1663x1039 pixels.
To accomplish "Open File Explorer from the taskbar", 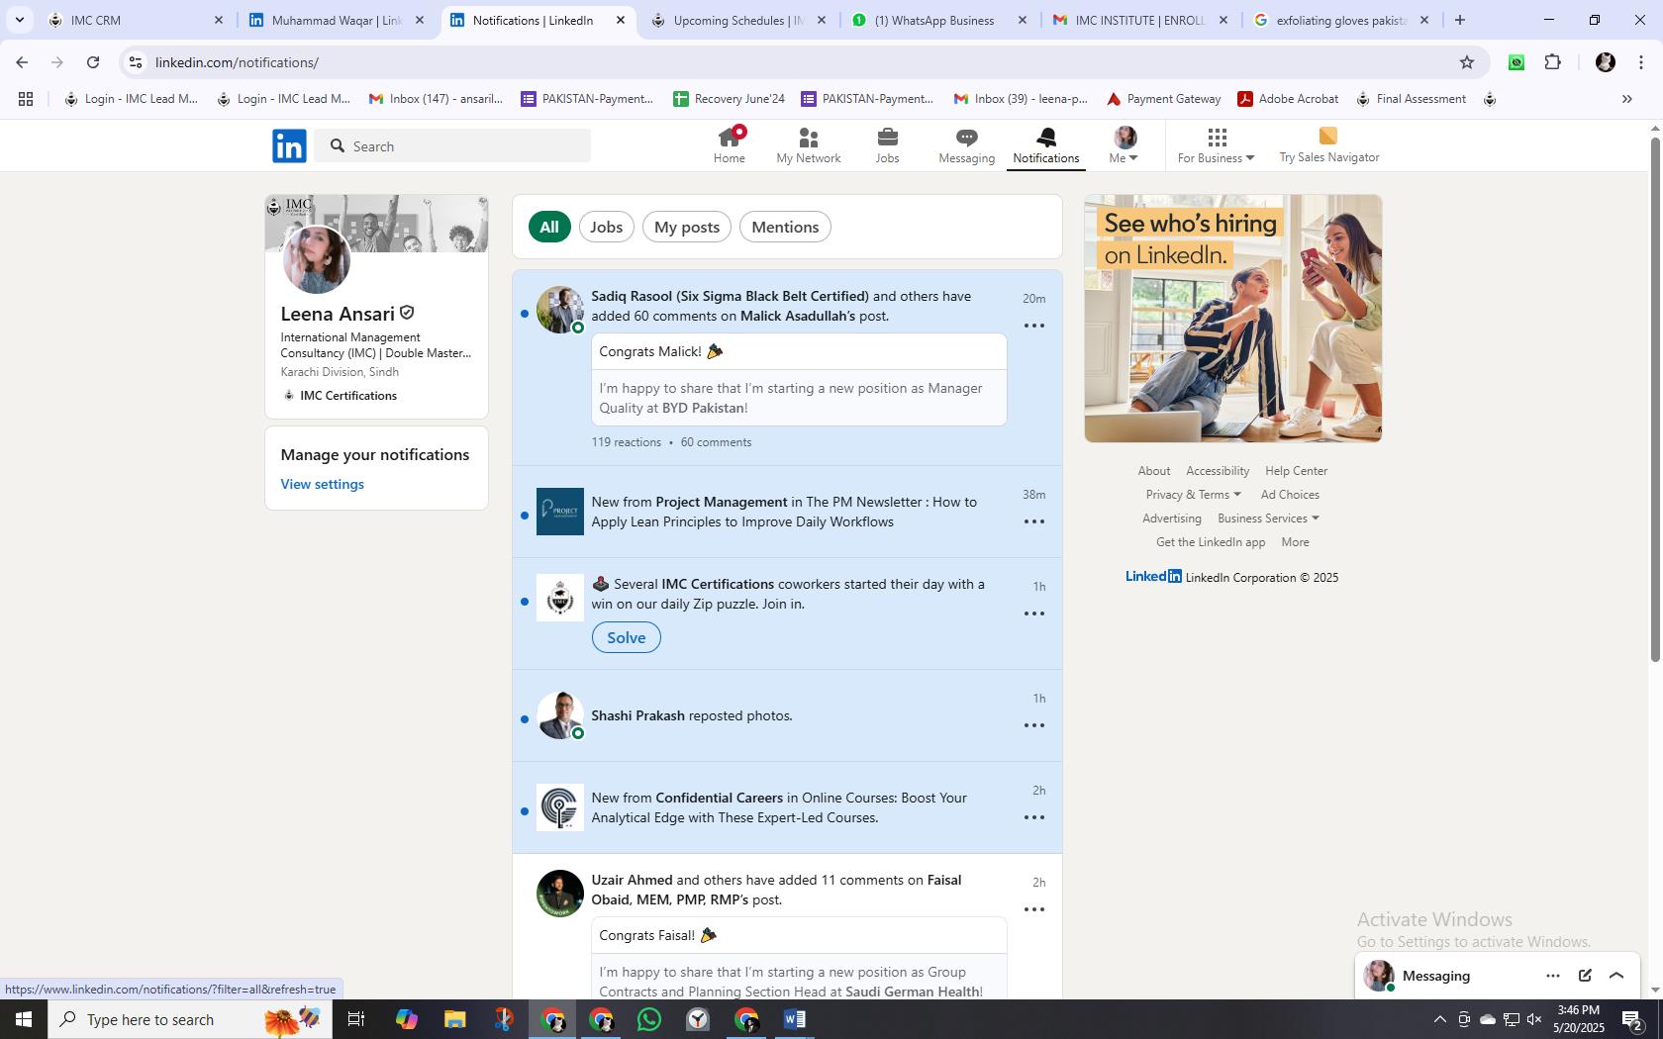I will click(454, 1019).
